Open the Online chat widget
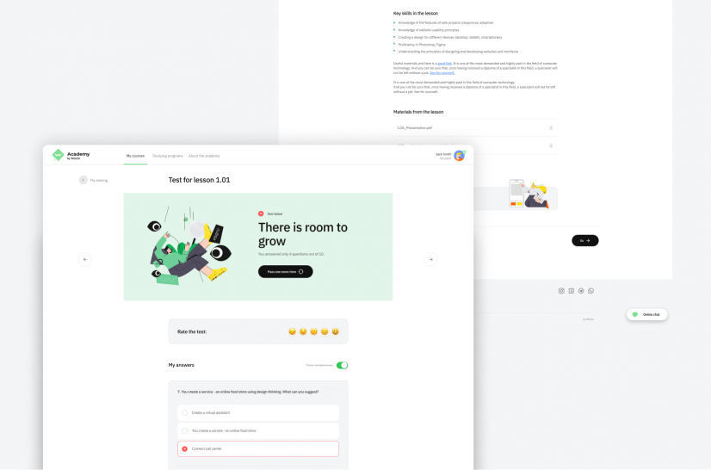 pos(646,314)
